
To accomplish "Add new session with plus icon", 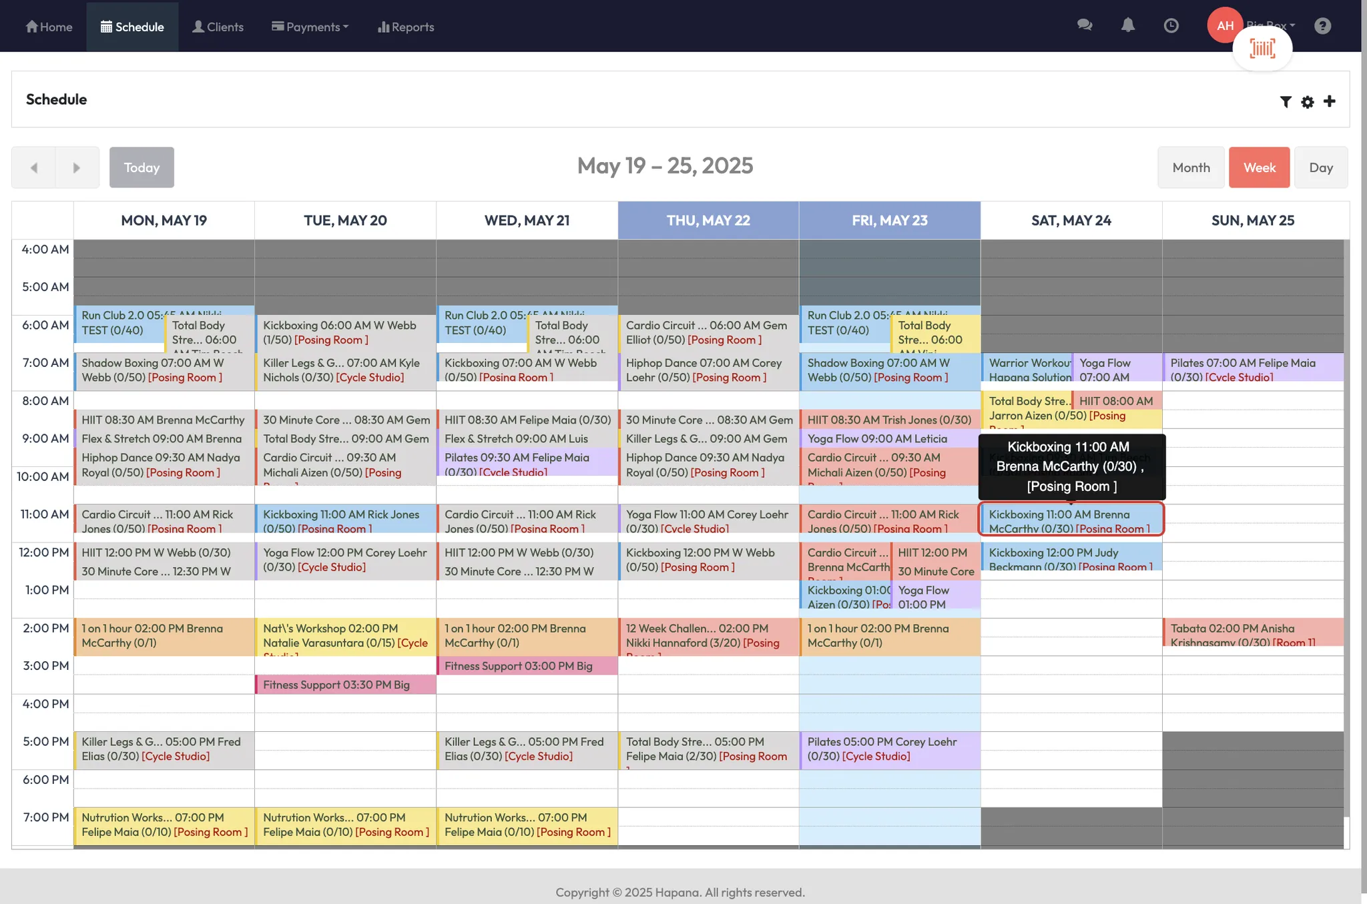I will 1330,101.
